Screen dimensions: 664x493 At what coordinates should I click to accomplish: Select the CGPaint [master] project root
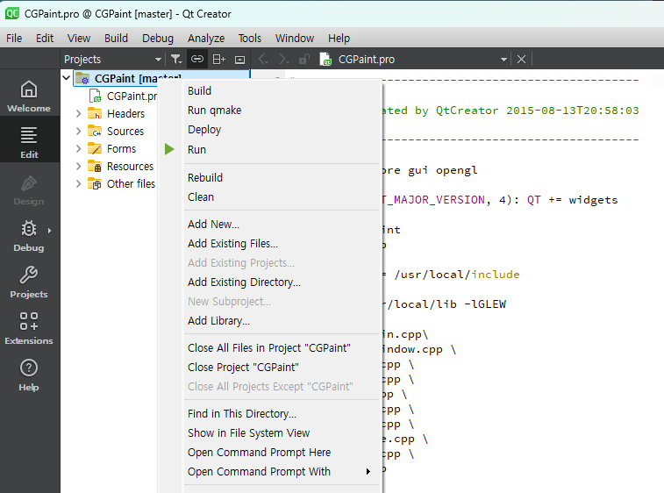[161, 78]
